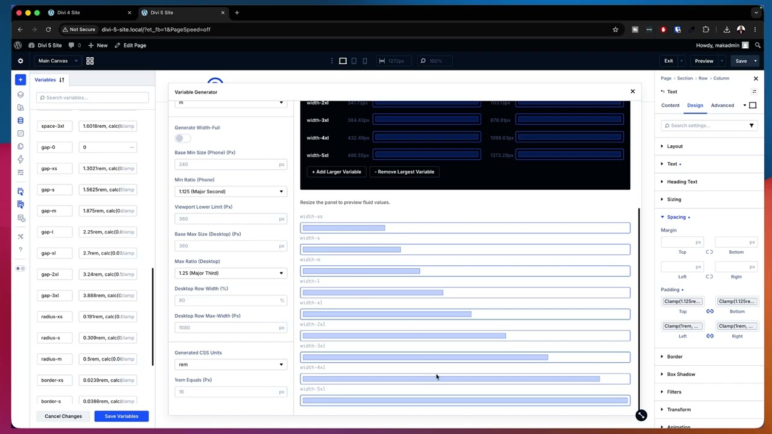Switch to the Design tab
The width and height of the screenshot is (772, 434).
pos(695,105)
